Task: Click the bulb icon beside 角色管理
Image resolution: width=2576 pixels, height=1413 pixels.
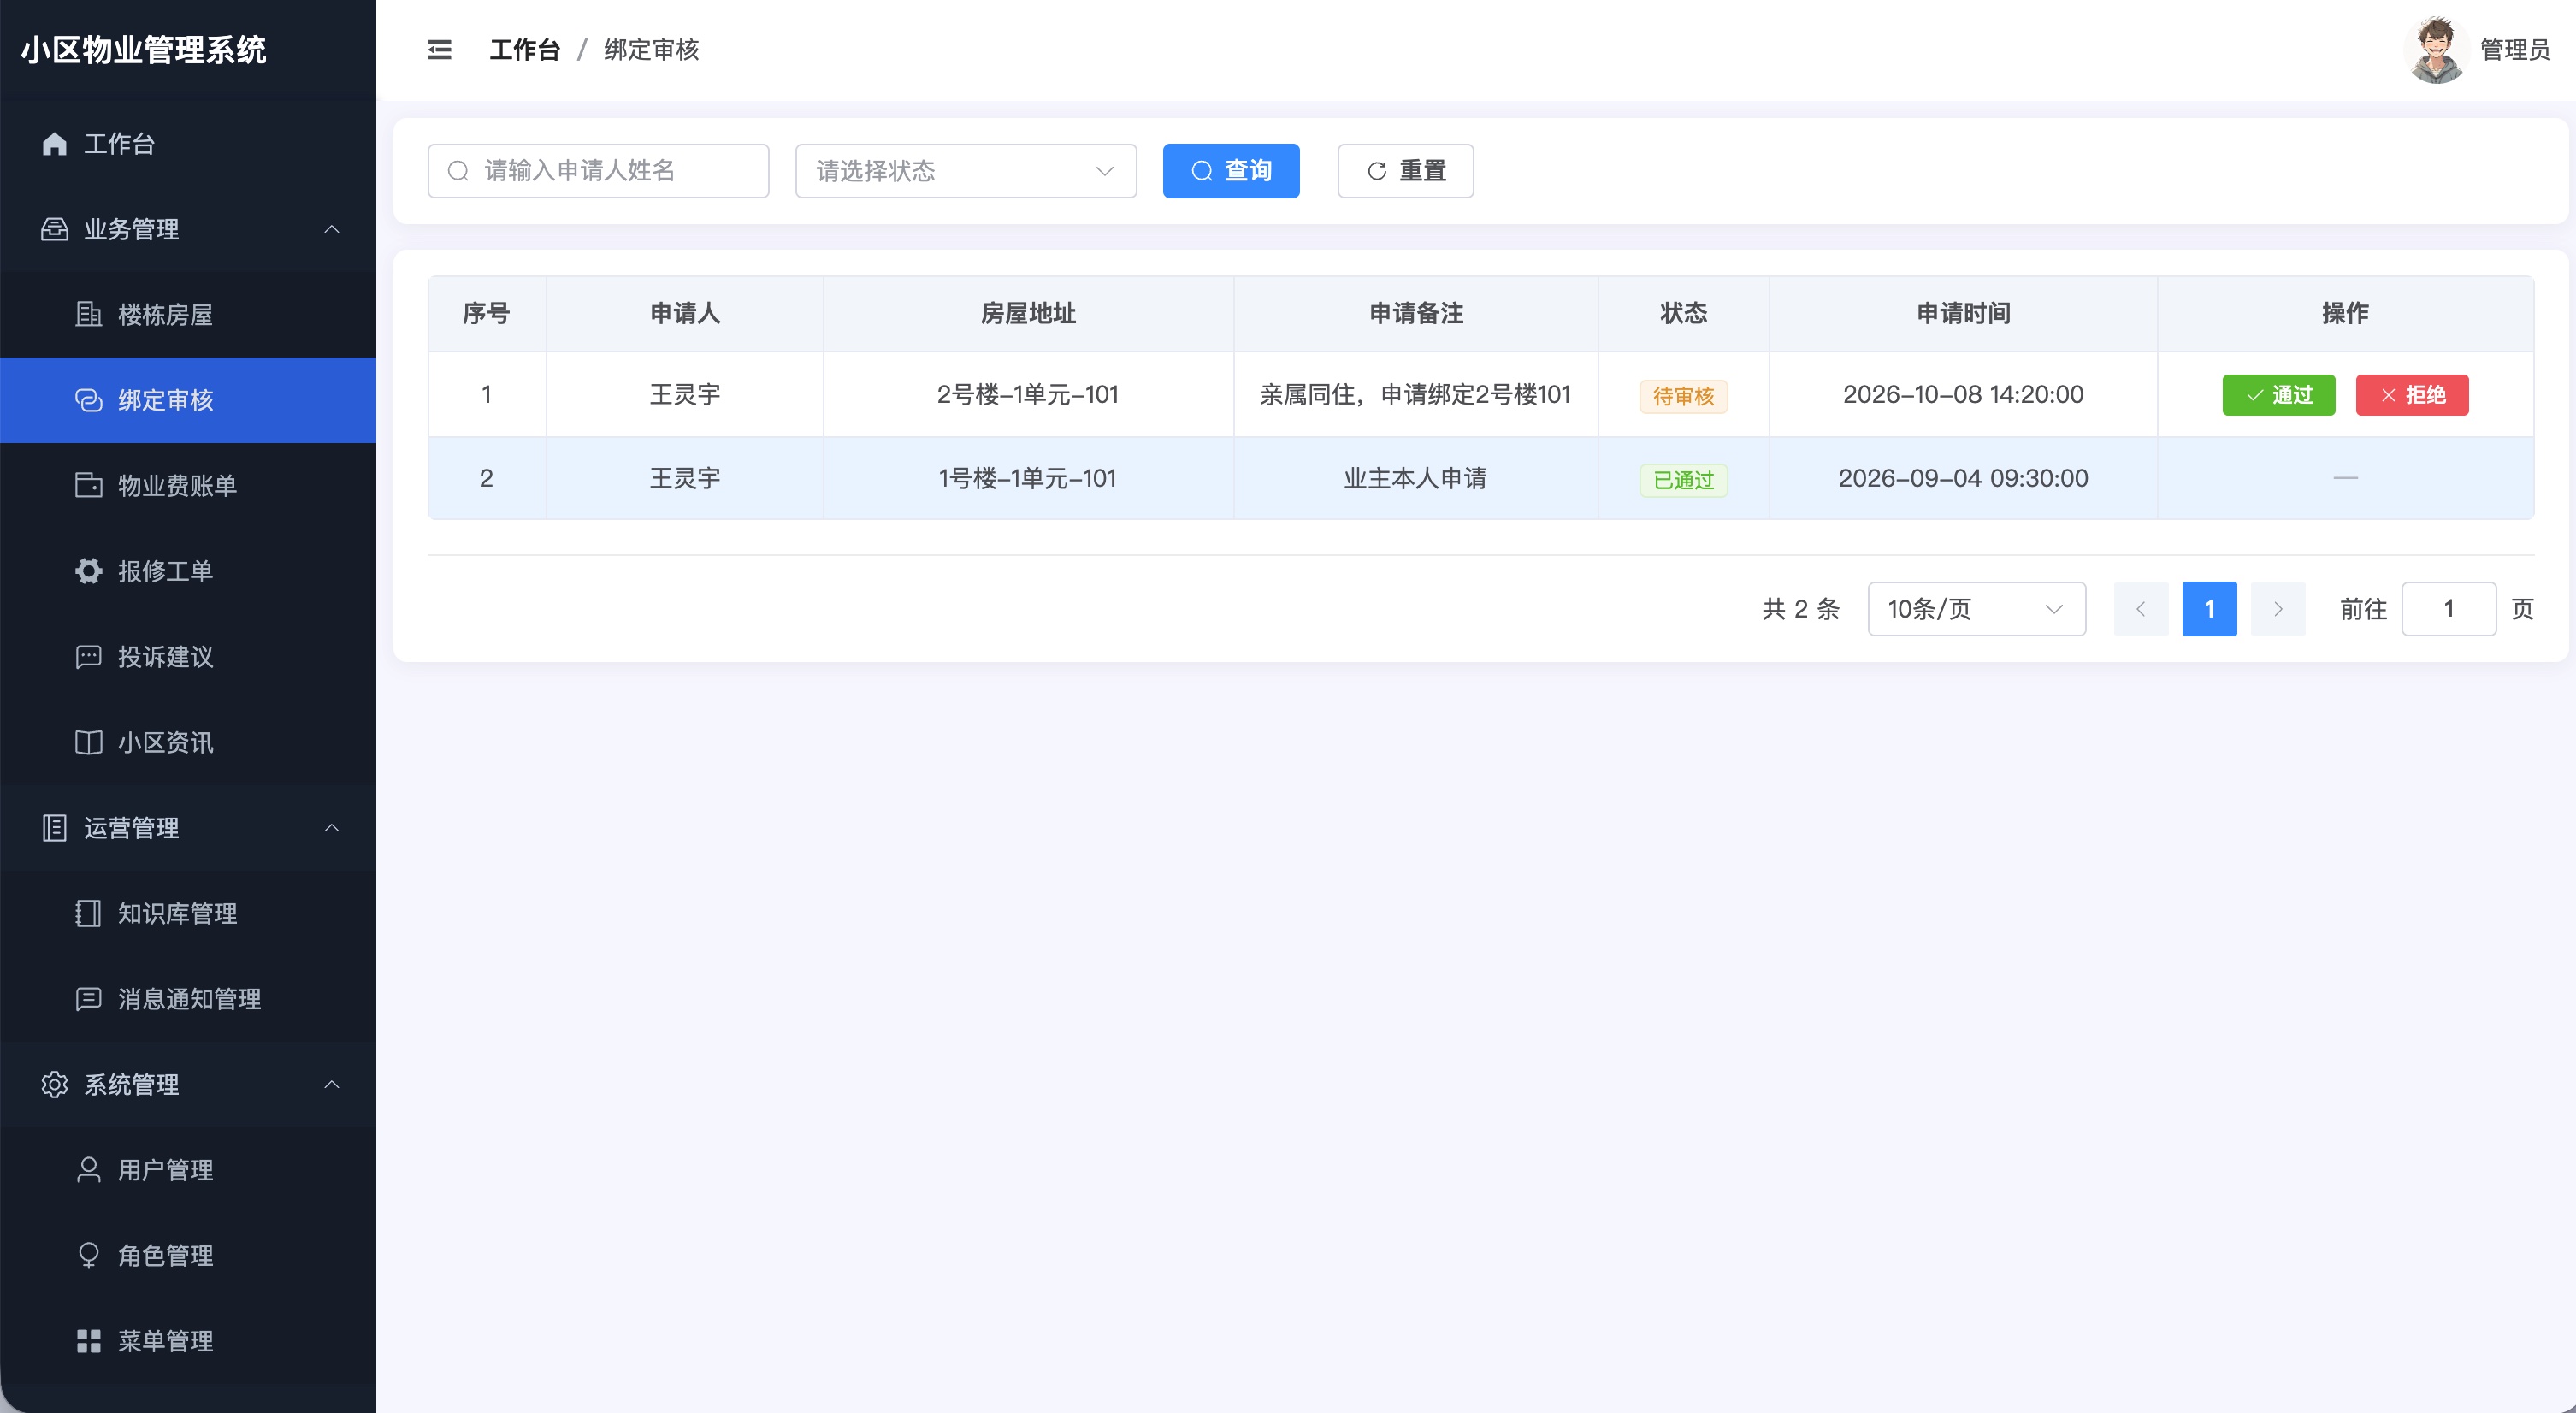Action: pos(89,1255)
